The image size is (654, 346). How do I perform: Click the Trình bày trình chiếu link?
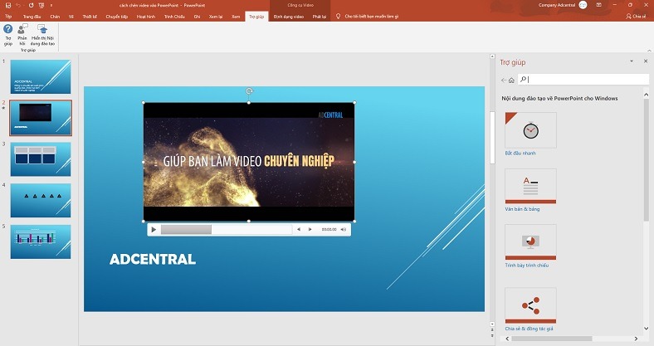tap(527, 266)
